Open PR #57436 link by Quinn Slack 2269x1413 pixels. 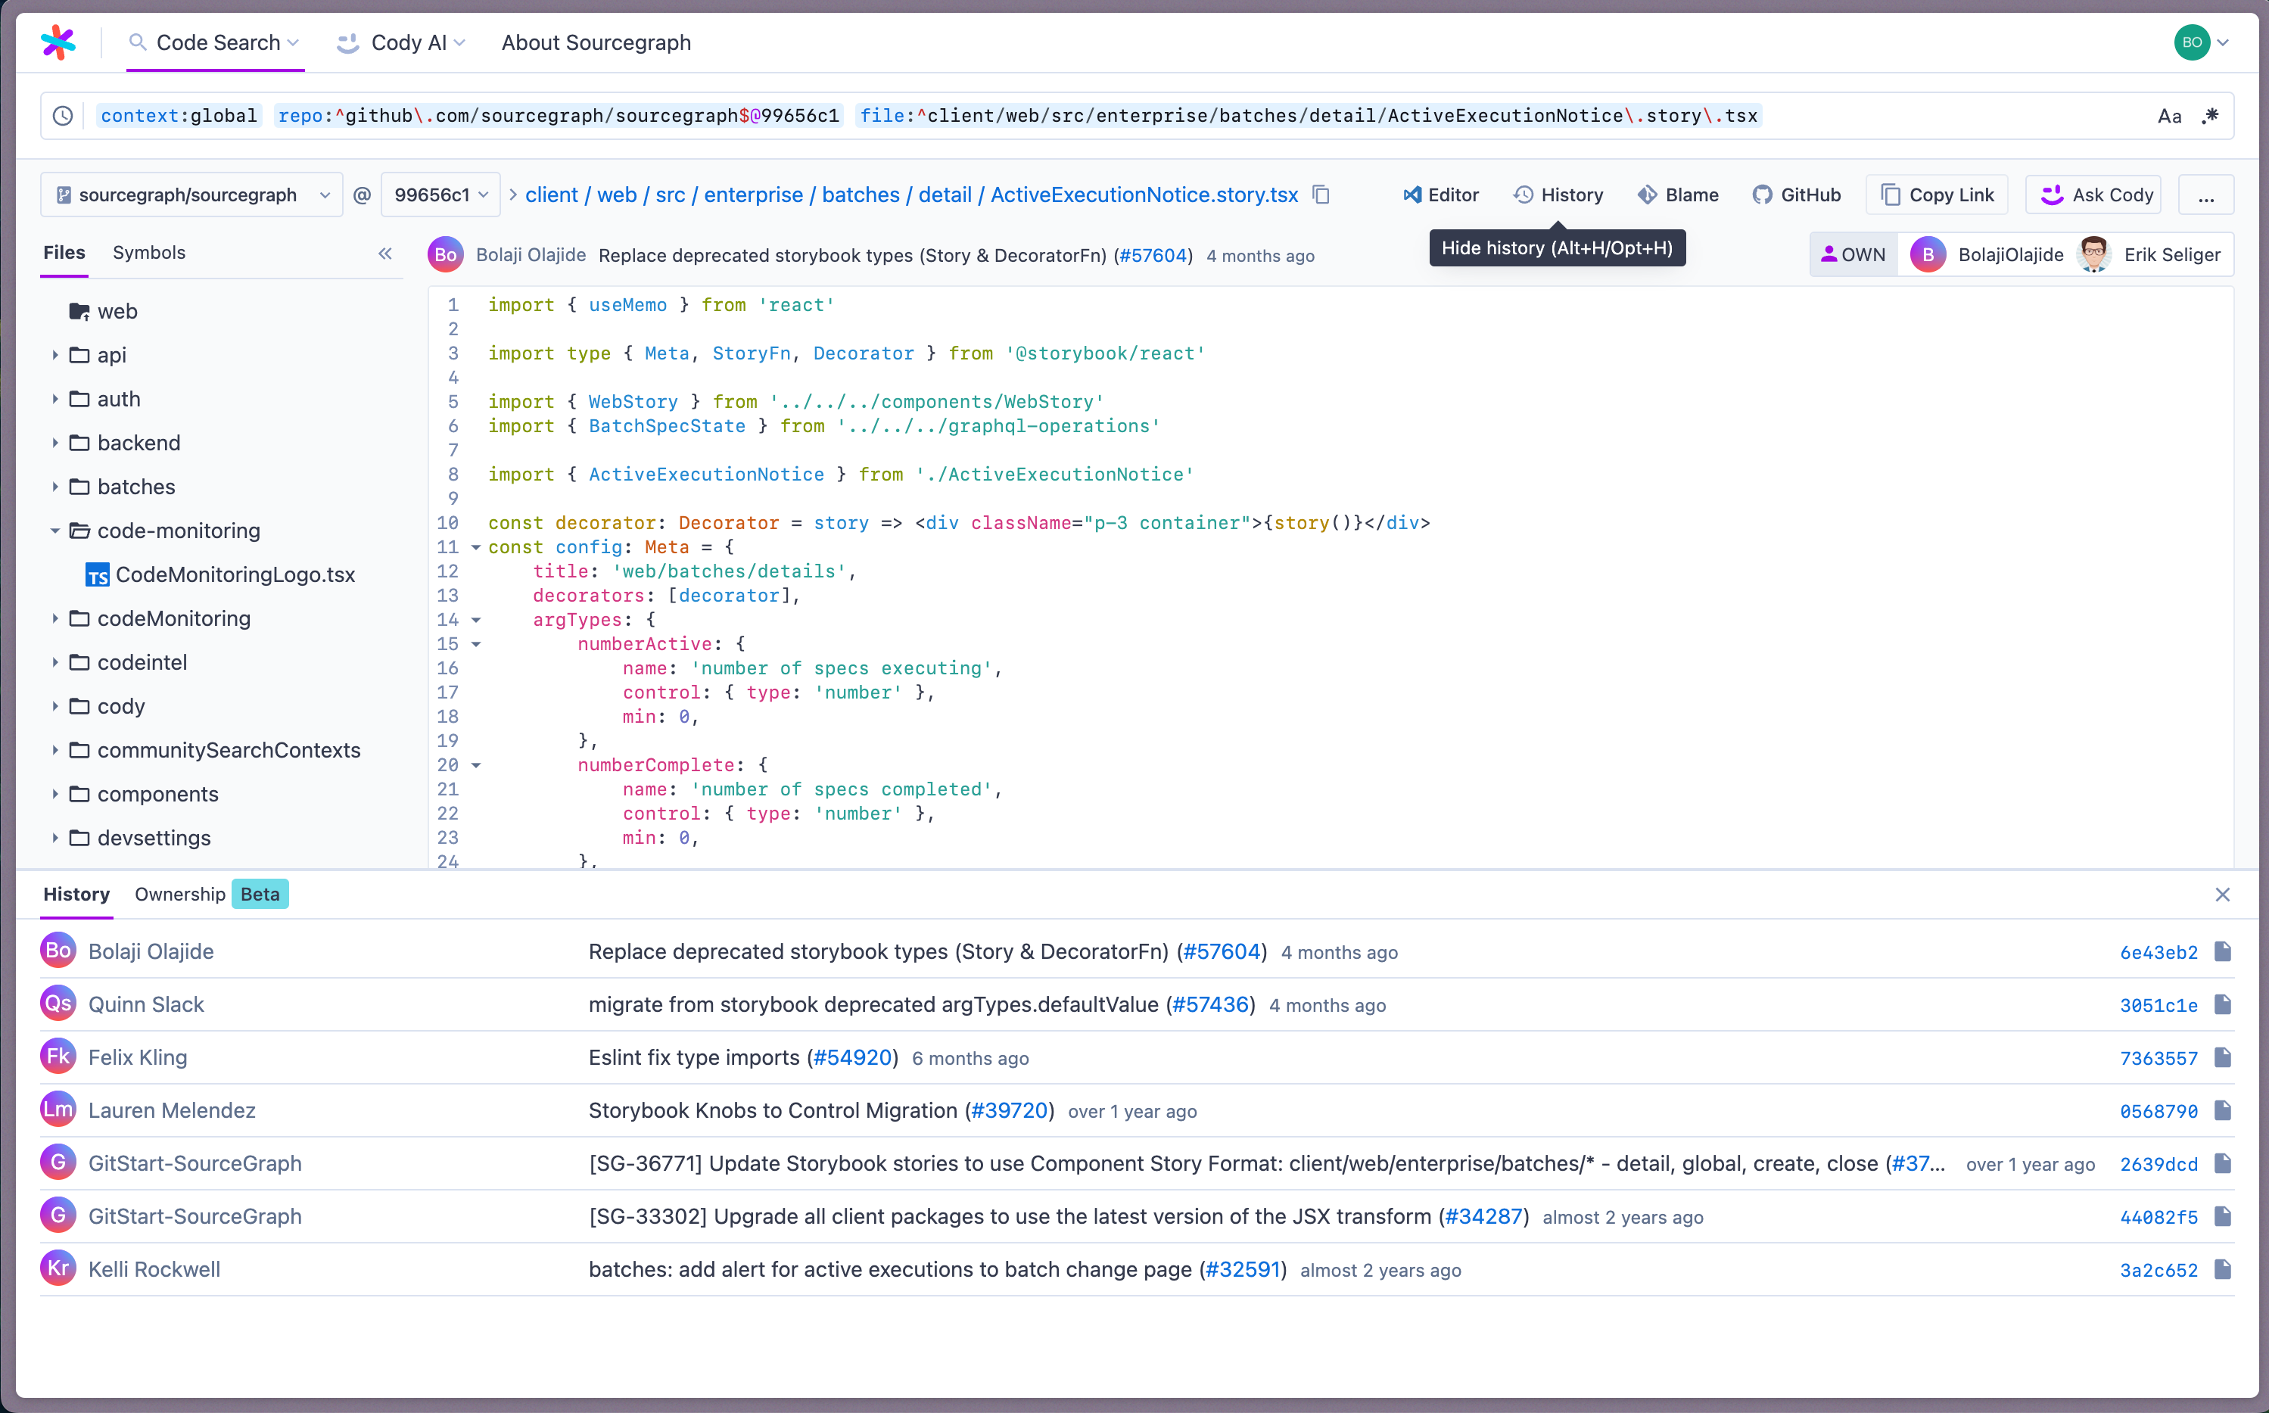(1210, 1004)
